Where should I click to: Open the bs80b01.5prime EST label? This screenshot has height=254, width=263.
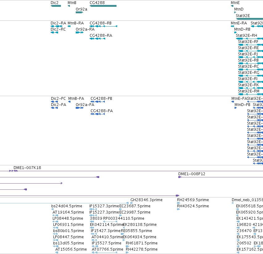click(69, 231)
